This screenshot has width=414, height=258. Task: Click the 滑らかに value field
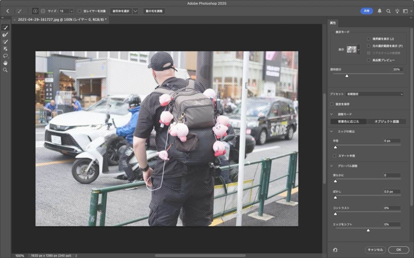pos(392,175)
